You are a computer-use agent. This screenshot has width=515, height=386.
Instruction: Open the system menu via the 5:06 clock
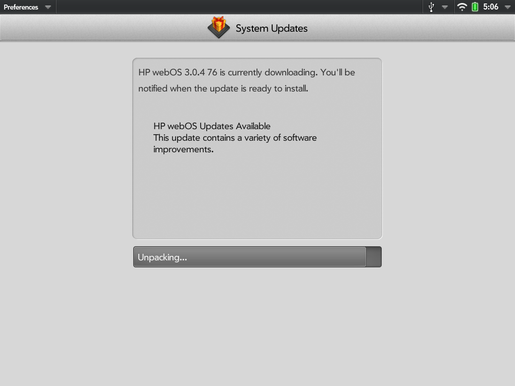pyautogui.click(x=491, y=7)
